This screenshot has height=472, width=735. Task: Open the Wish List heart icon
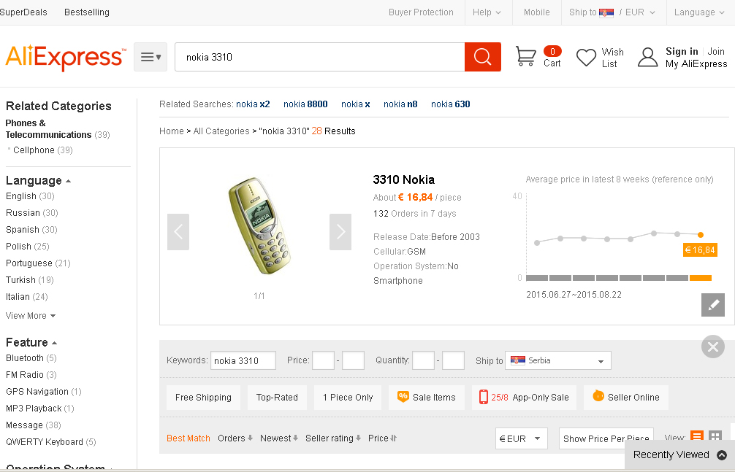[x=586, y=58]
